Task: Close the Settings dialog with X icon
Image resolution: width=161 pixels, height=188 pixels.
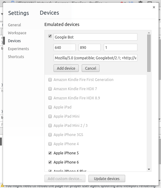Action: click(154, 7)
